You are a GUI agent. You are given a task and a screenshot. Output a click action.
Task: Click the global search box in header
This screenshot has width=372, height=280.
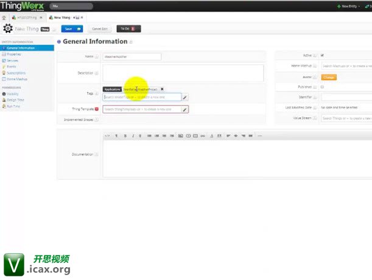[71, 6]
